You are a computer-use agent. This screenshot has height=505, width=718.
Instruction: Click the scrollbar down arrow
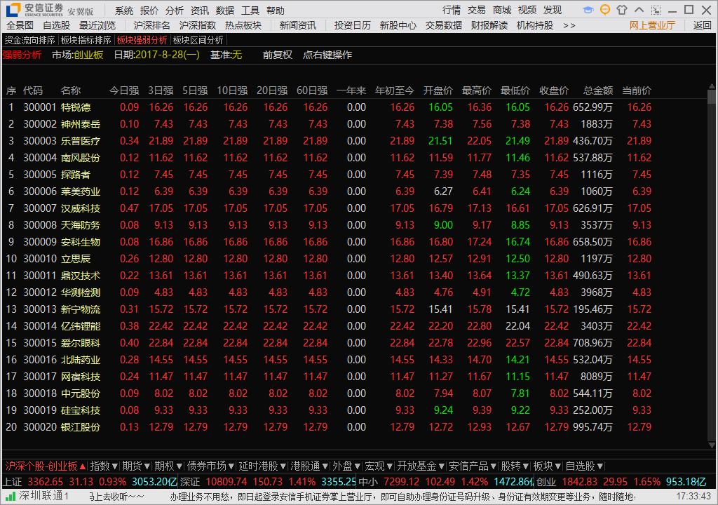(x=711, y=445)
